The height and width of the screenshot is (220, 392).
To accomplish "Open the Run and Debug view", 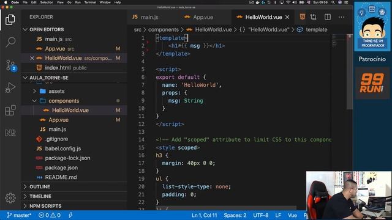I will [x=10, y=88].
